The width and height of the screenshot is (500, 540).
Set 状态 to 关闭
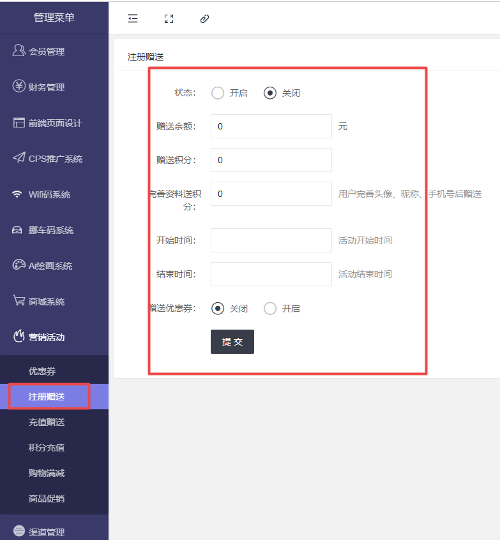coord(270,93)
